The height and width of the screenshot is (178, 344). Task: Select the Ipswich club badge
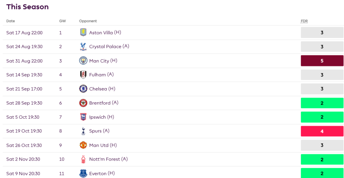[83, 117]
